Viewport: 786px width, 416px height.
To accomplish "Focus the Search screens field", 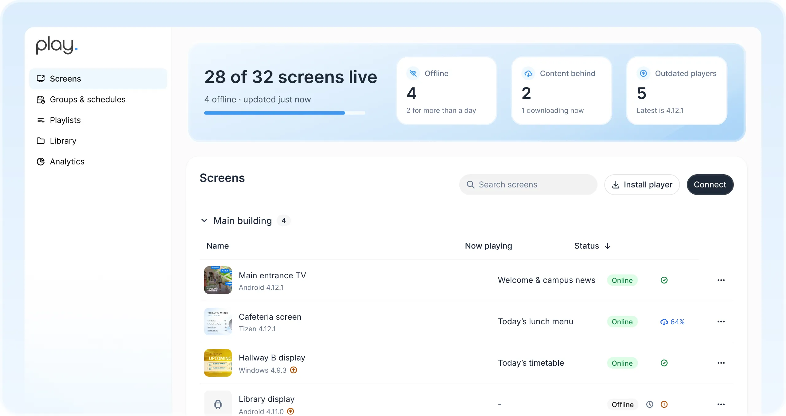I will pos(528,185).
